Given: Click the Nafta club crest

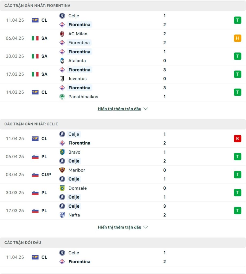Looking at the screenshot, I should 62,215.
